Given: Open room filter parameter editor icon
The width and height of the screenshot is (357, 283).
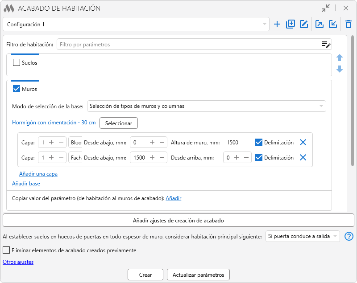Looking at the screenshot, I should coord(326,44).
